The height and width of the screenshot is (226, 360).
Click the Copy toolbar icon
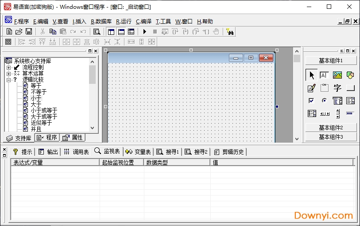tap(53, 32)
